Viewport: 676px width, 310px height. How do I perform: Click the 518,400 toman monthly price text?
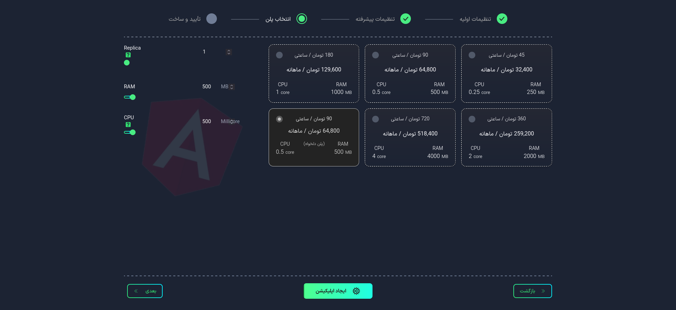410,134
